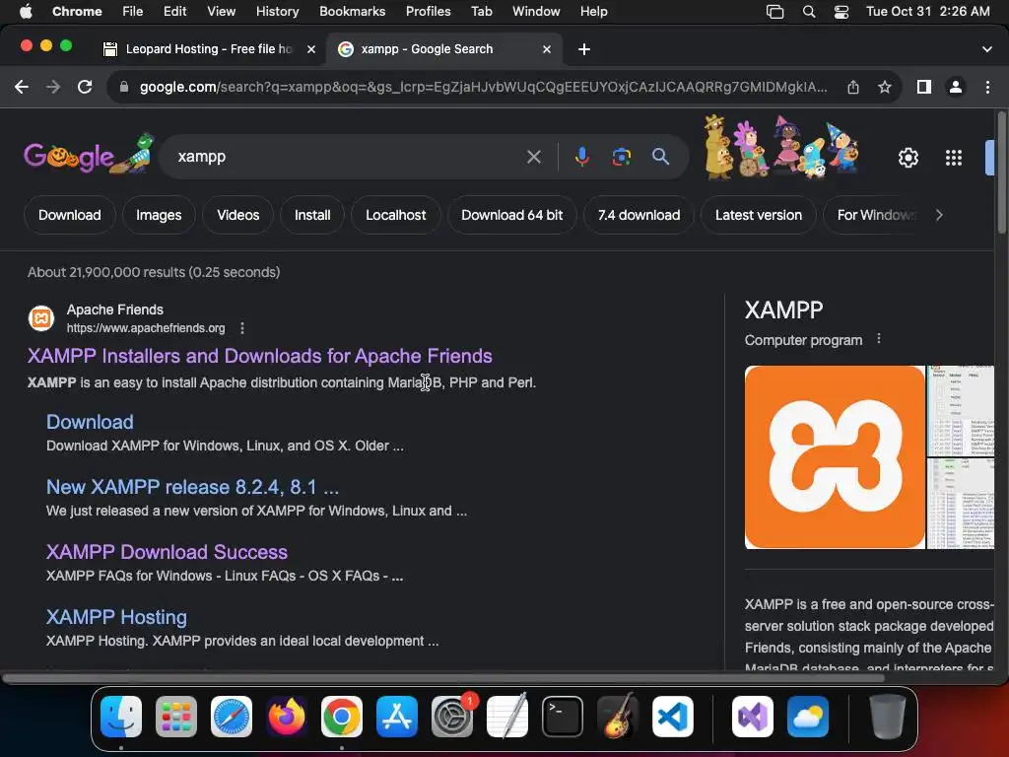Expand the tab search chevron
The width and height of the screenshot is (1009, 757).
click(987, 49)
